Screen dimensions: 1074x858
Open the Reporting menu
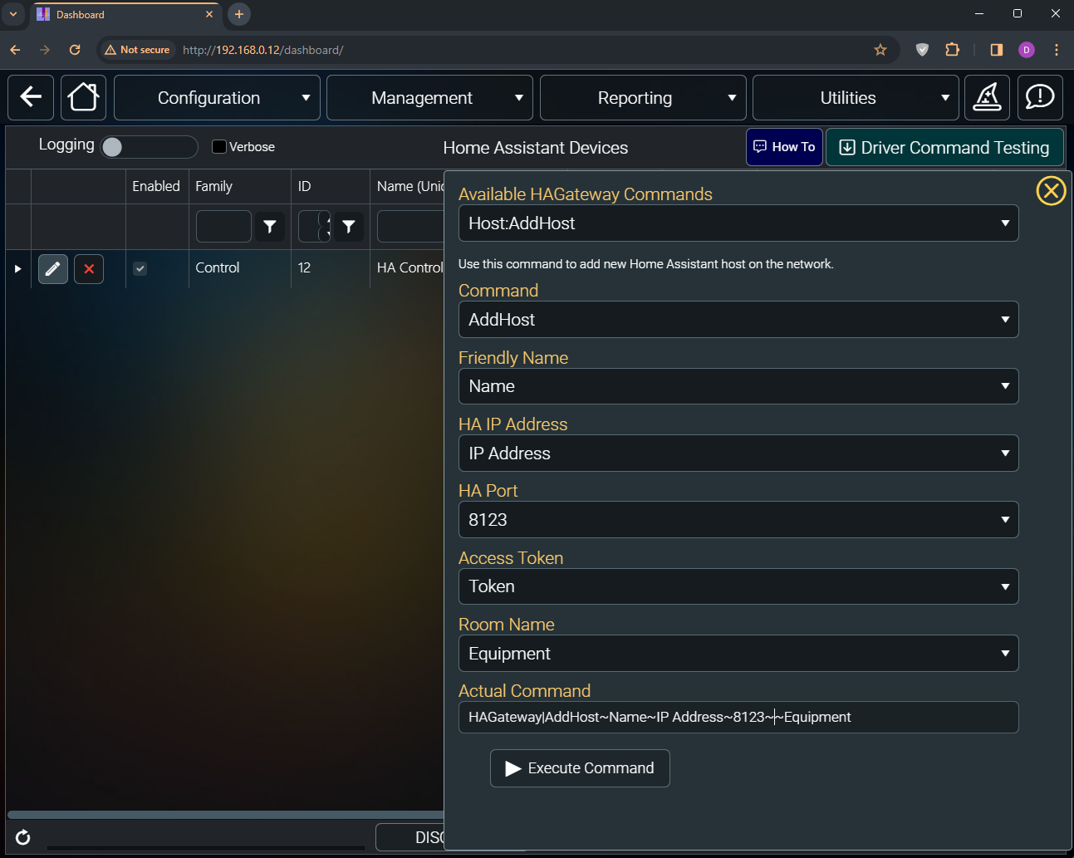643,97
